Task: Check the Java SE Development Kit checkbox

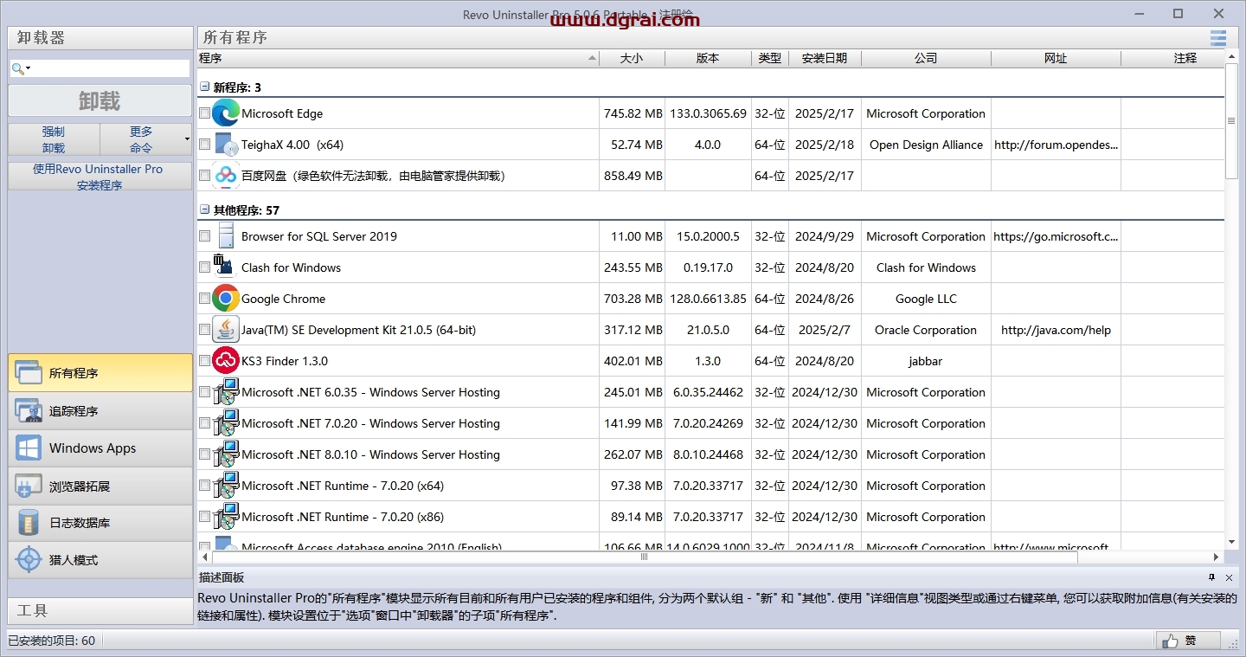Action: pos(204,330)
